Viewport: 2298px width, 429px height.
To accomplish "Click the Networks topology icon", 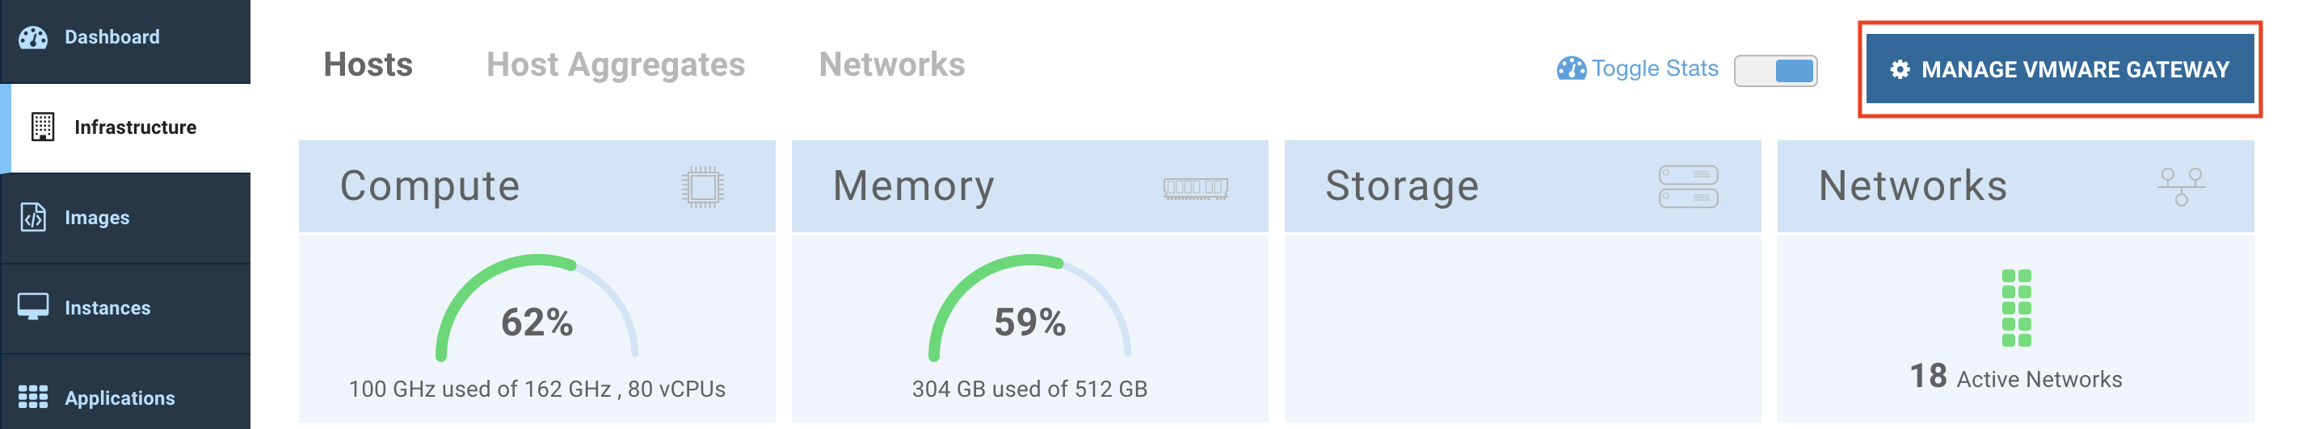I will tap(2180, 187).
